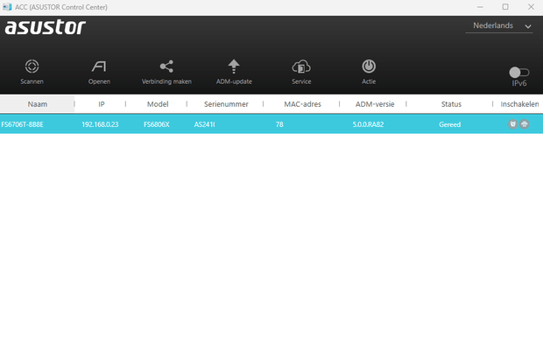Image resolution: width=543 pixels, height=352 pixels.
Task: Open the Nederlands language dropdown
Action: click(499, 26)
